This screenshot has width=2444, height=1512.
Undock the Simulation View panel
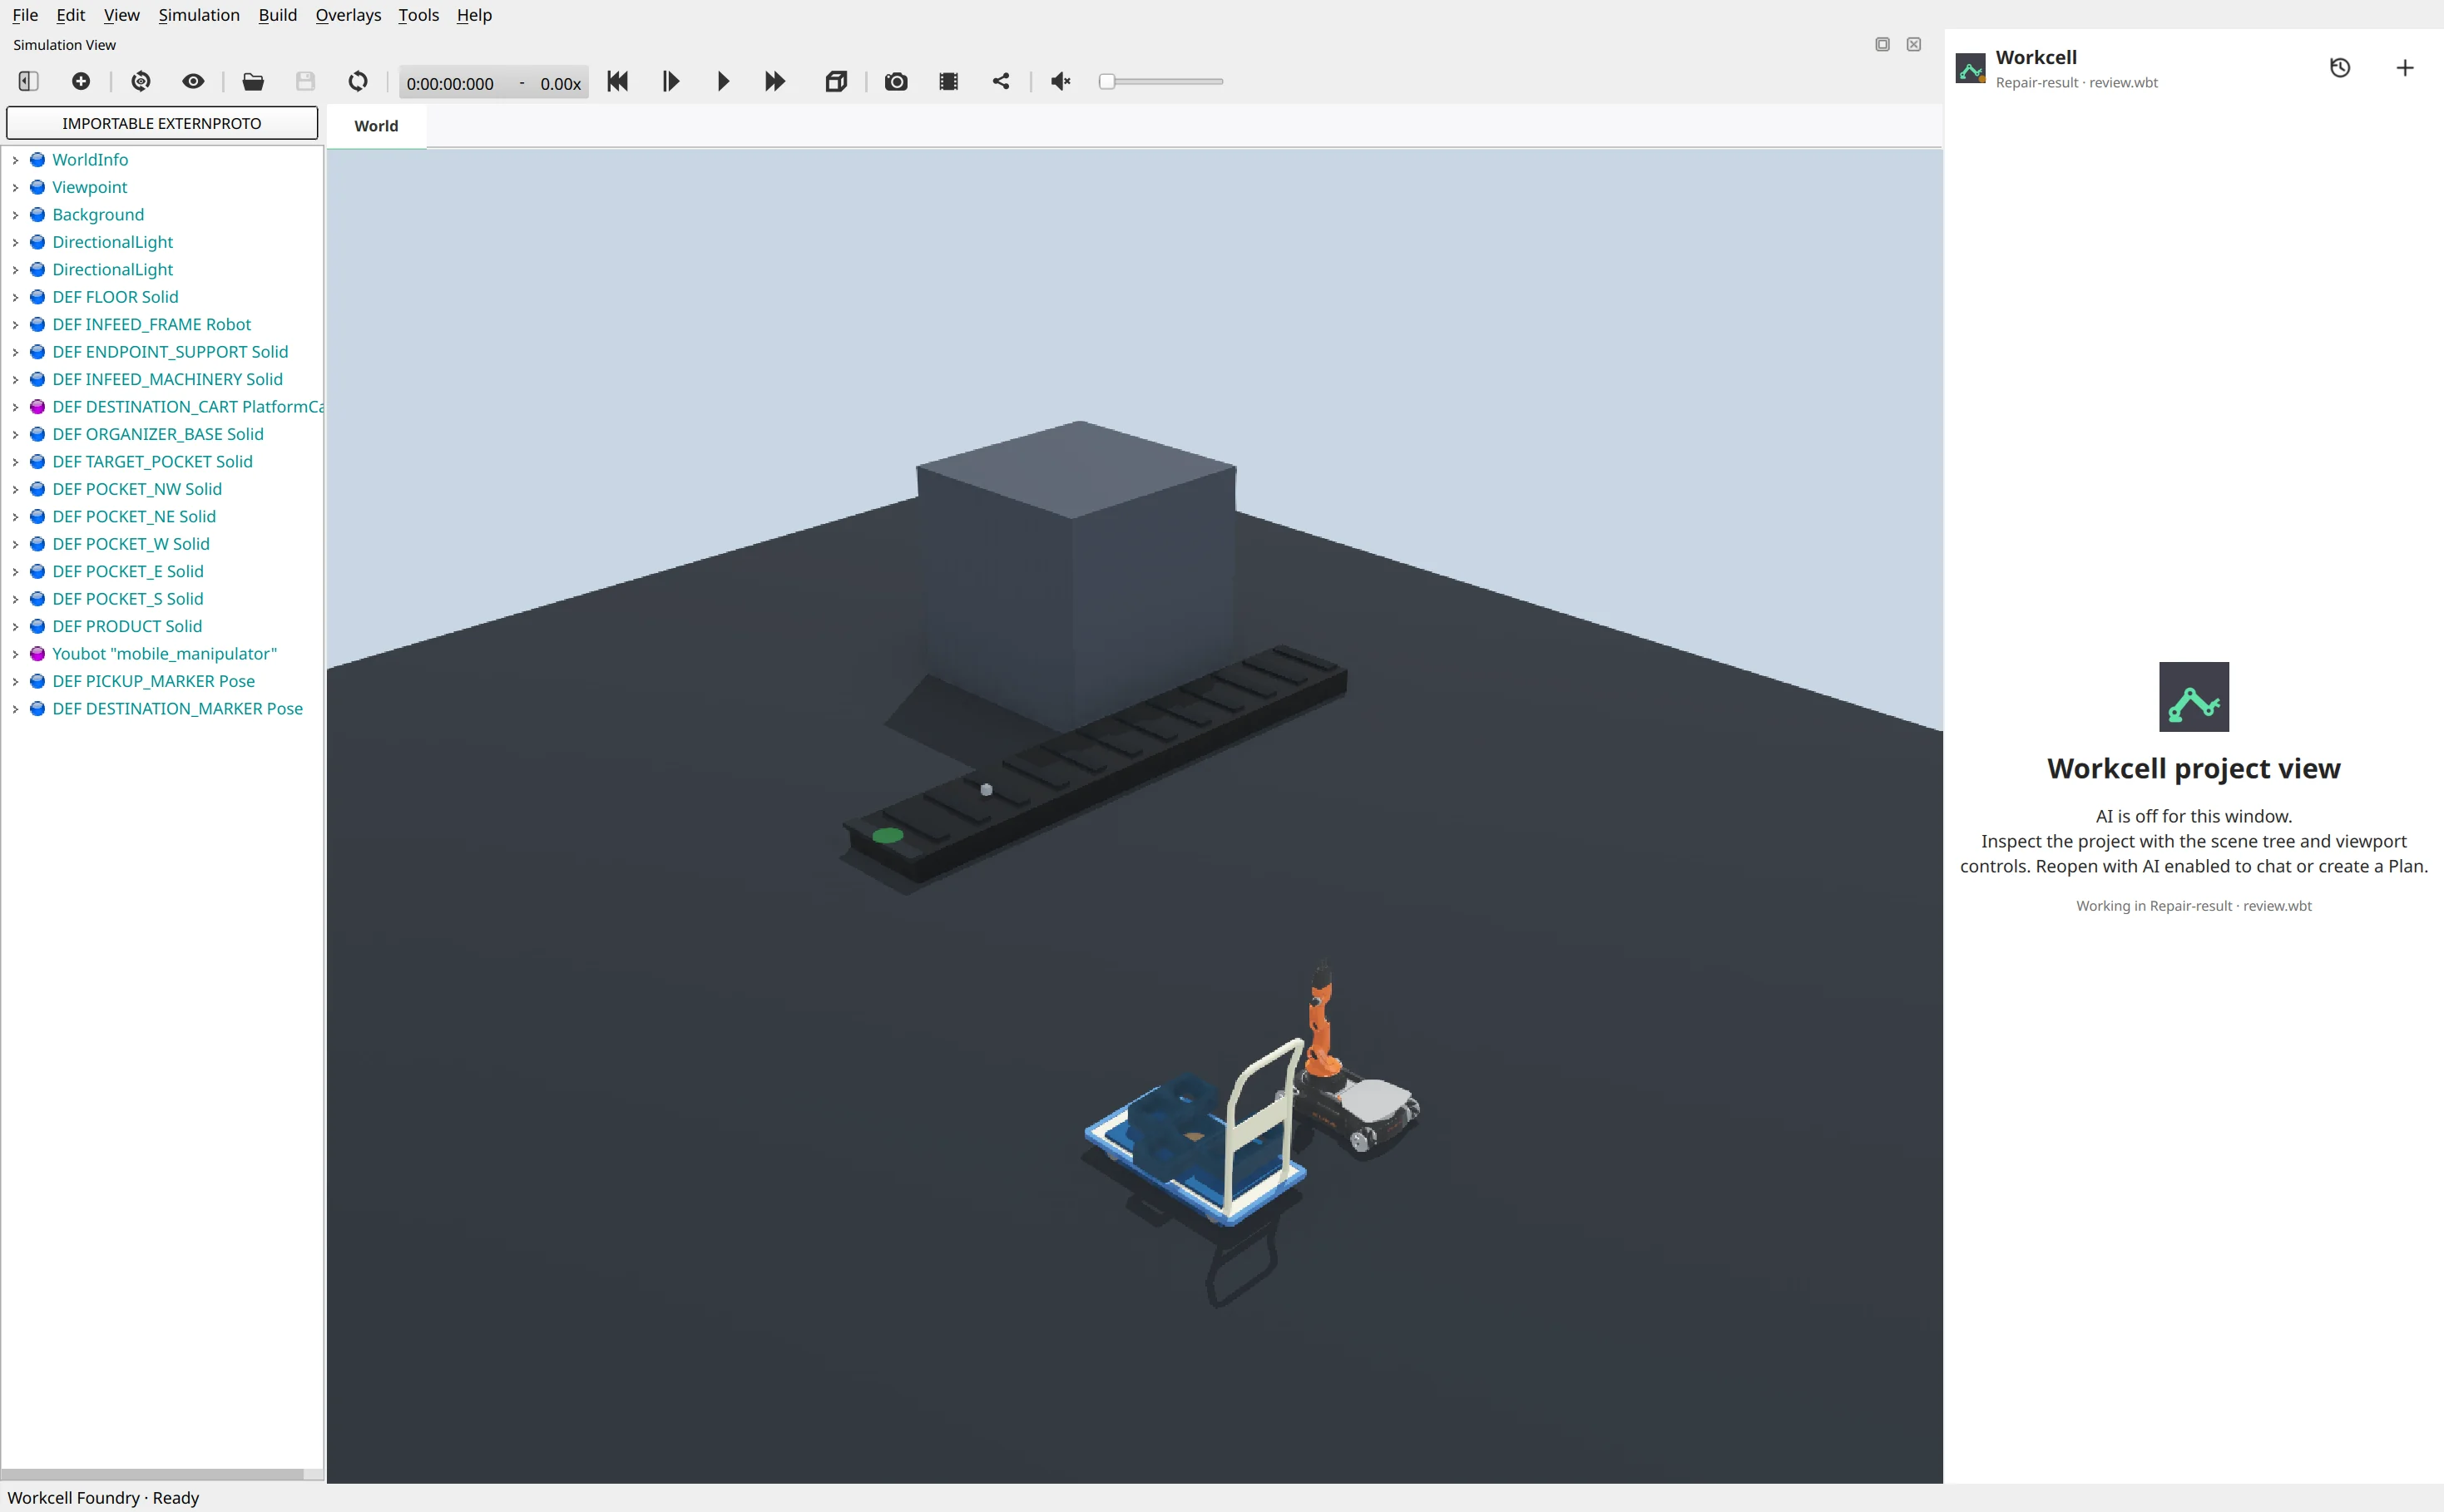[x=1882, y=45]
